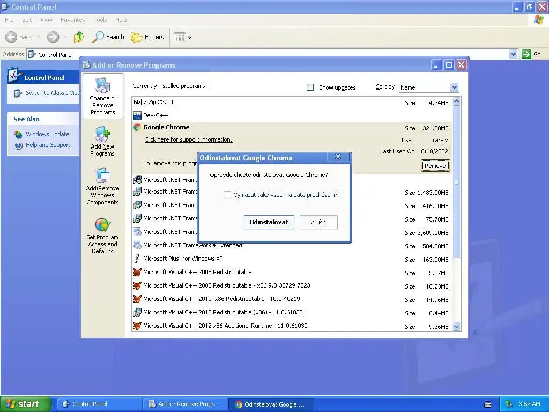Click Visual C++ 2012 x86 Additional Runtime icon
The image size is (549, 412).
(x=137, y=326)
